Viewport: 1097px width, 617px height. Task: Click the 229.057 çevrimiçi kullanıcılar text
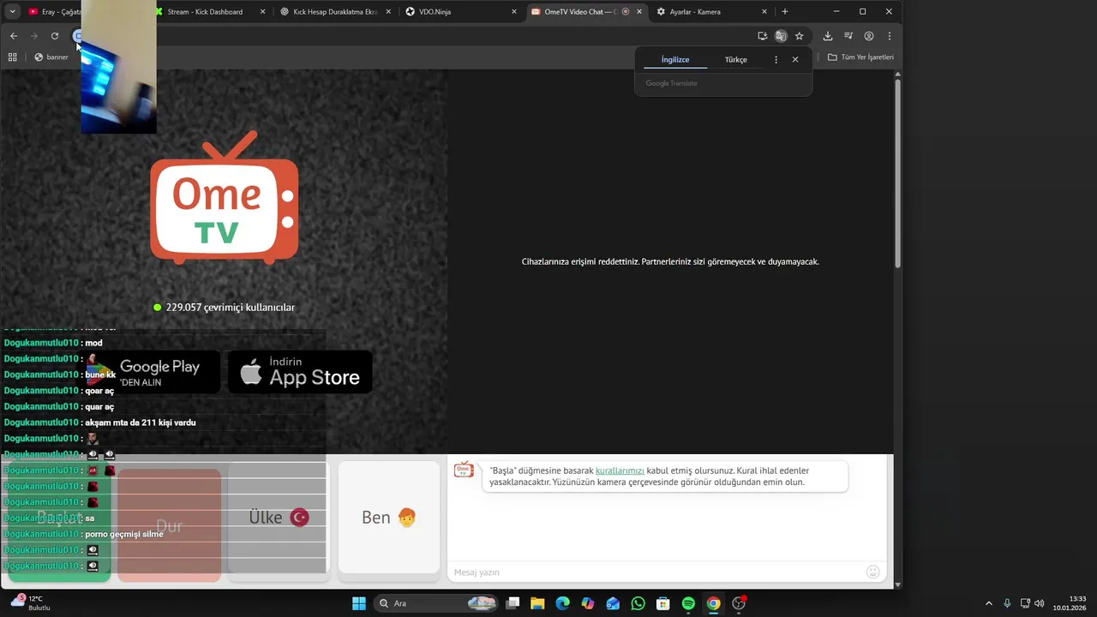[230, 308]
